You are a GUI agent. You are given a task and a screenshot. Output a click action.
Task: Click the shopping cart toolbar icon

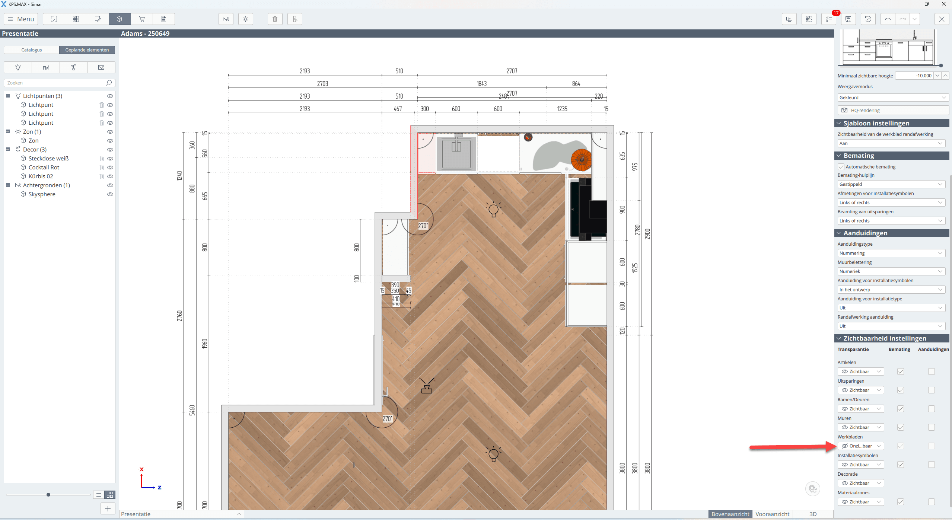[x=142, y=19]
